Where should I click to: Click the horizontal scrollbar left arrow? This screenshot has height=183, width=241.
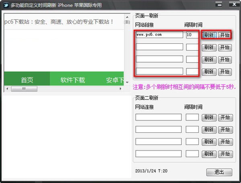(x=7, y=89)
